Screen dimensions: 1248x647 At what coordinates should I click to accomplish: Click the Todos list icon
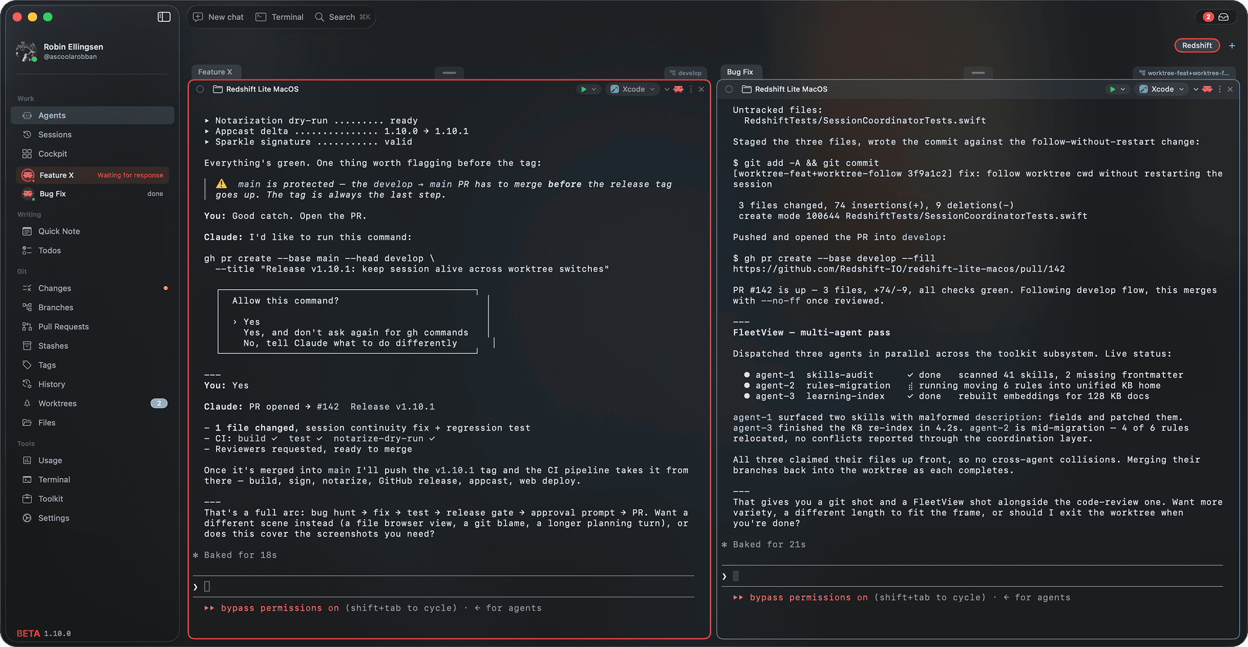coord(27,250)
